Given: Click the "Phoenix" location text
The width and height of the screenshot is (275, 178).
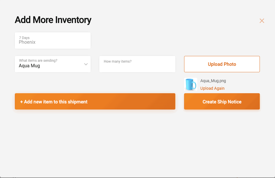Looking at the screenshot, I should [27, 42].
